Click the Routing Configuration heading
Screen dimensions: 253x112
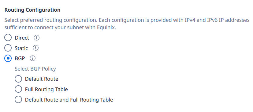(32, 10)
